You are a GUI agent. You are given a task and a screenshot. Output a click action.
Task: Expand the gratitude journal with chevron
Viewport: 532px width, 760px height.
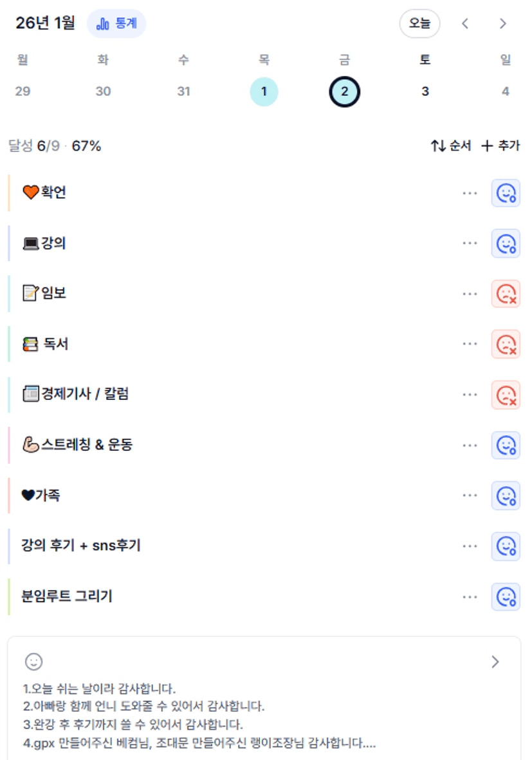495,661
